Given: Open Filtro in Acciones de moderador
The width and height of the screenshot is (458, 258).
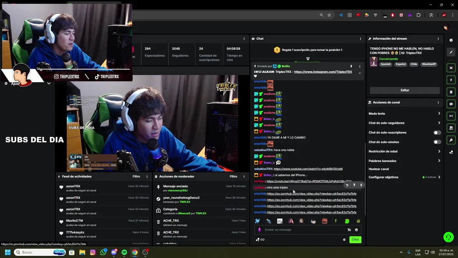Looking at the screenshot, I should pos(233,176).
